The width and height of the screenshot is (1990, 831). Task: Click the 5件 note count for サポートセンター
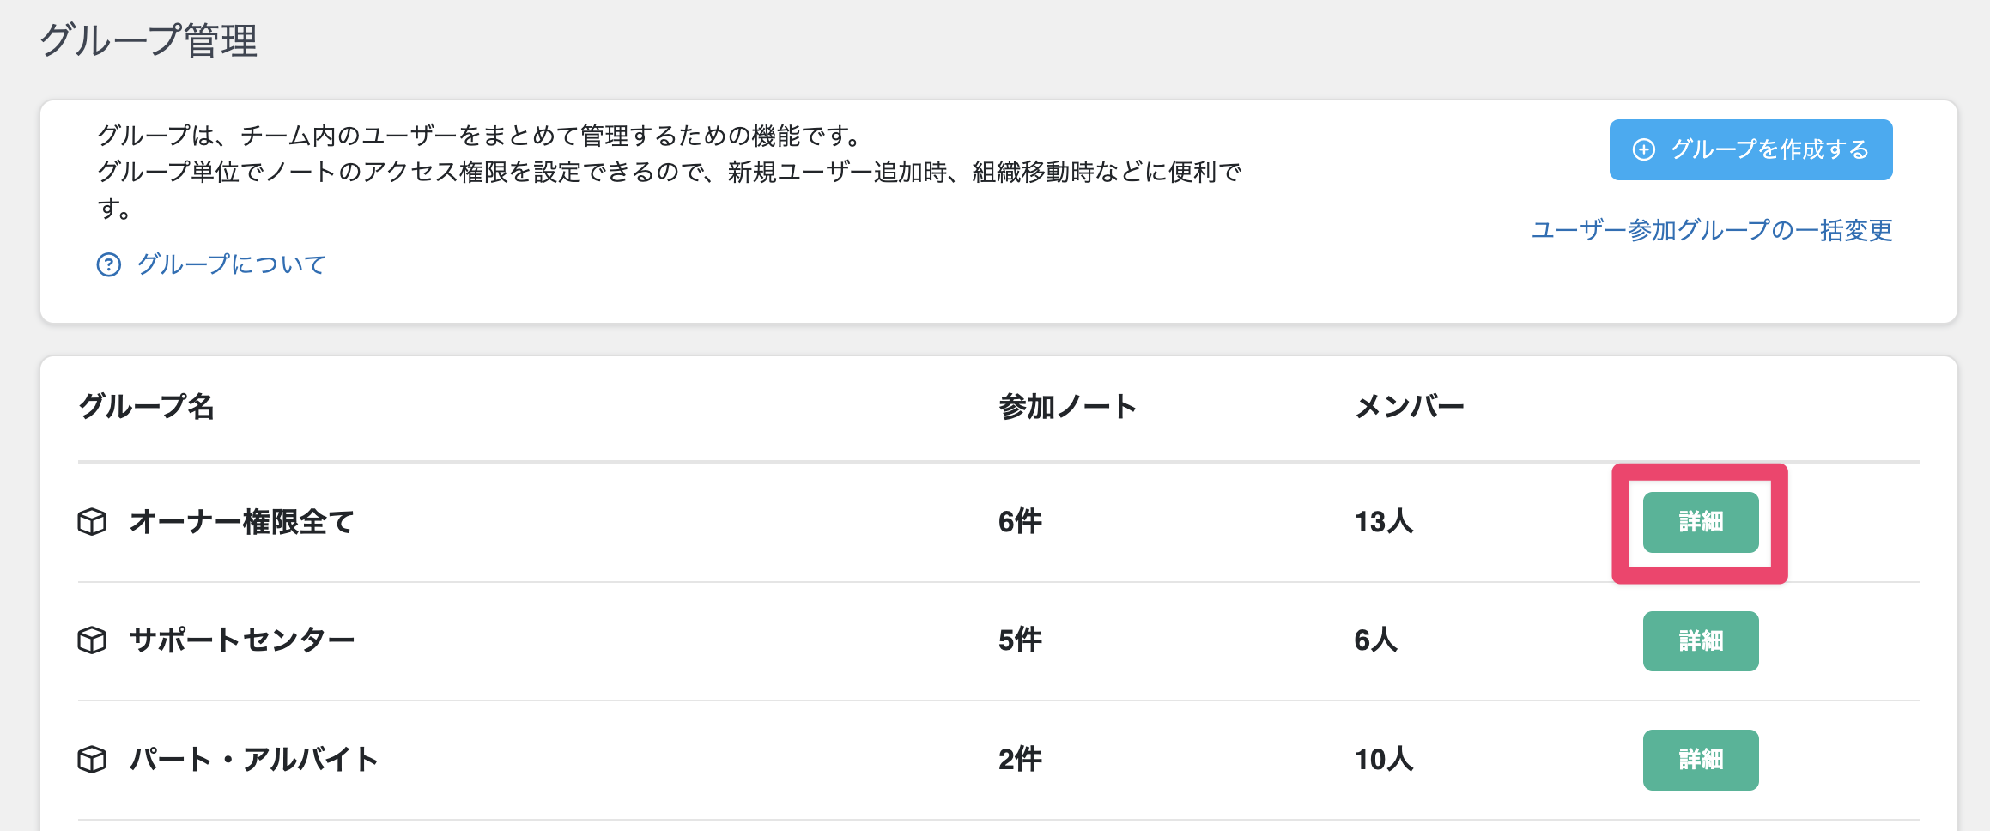point(1020,640)
